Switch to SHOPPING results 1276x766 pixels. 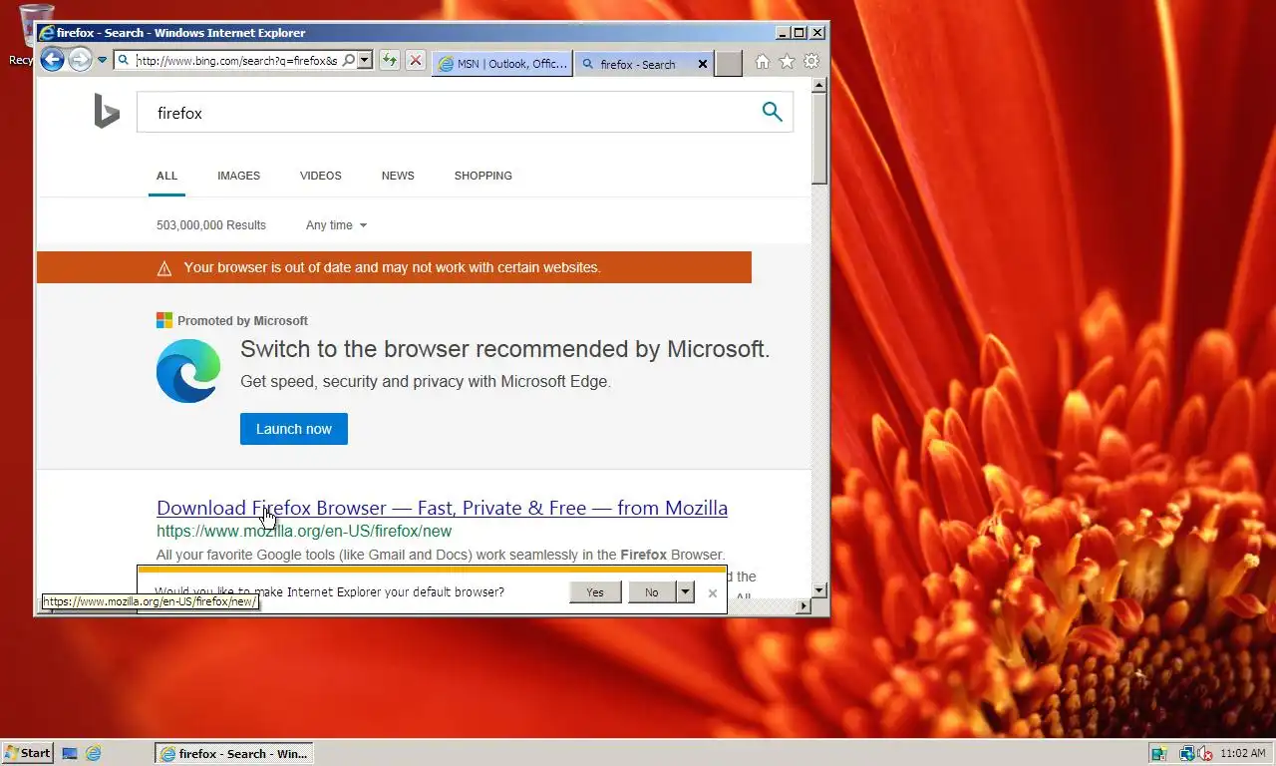pos(482,176)
